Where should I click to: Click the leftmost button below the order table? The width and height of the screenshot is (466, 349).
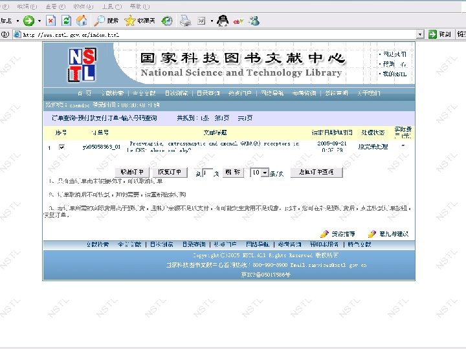[132, 172]
